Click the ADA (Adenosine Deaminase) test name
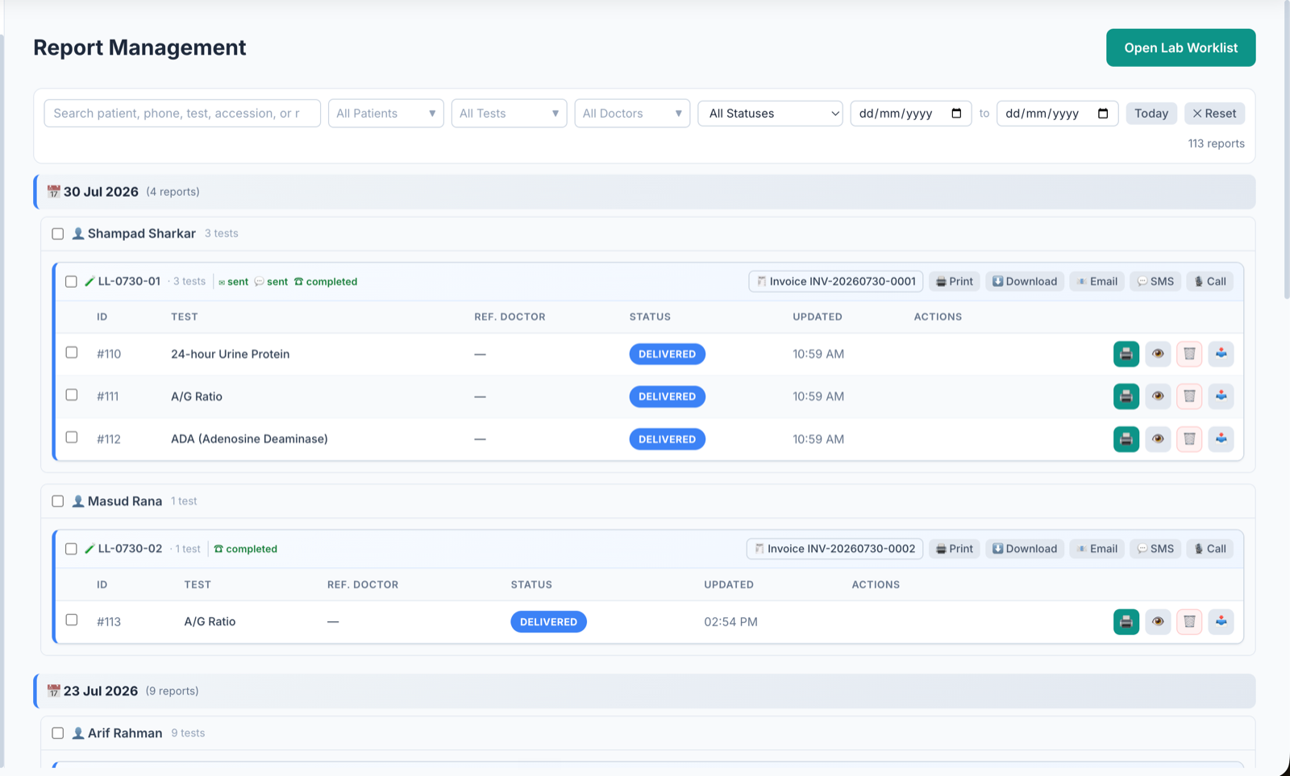Screen dimensions: 1290x776 tap(249, 439)
